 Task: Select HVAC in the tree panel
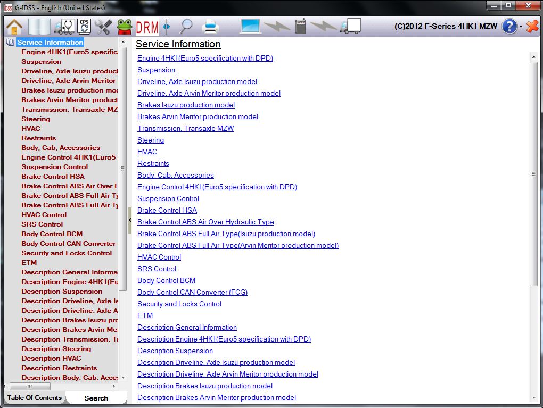coord(31,129)
